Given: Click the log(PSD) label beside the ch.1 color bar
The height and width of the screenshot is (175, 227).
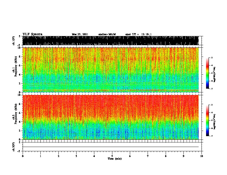Looking at the screenshot, I should pyautogui.click(x=215, y=75).
